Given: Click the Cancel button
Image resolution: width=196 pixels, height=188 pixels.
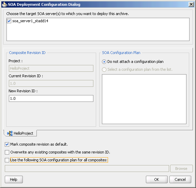Looking at the screenshot, I should pyautogui.click(x=180, y=179).
